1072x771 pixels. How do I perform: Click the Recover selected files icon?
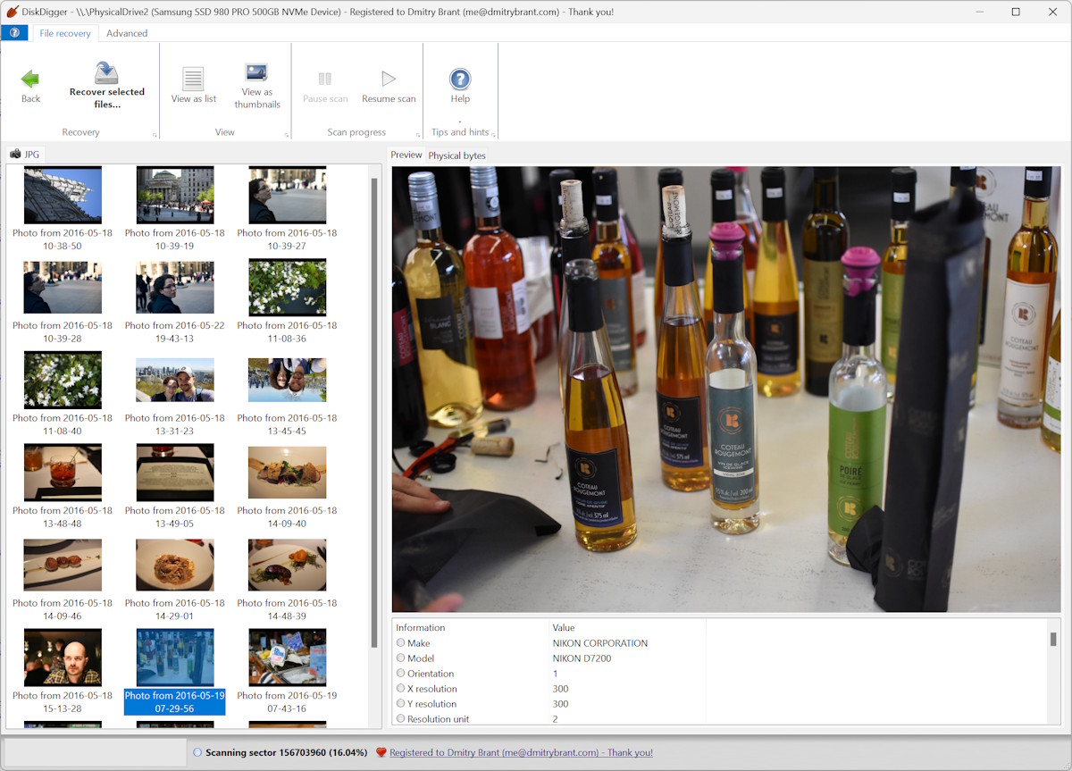pos(106,72)
